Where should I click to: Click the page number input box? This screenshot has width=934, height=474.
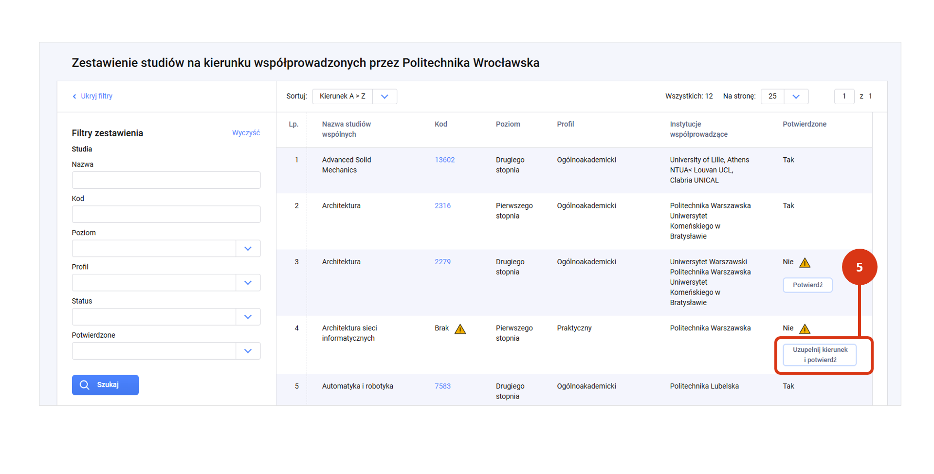pos(844,96)
